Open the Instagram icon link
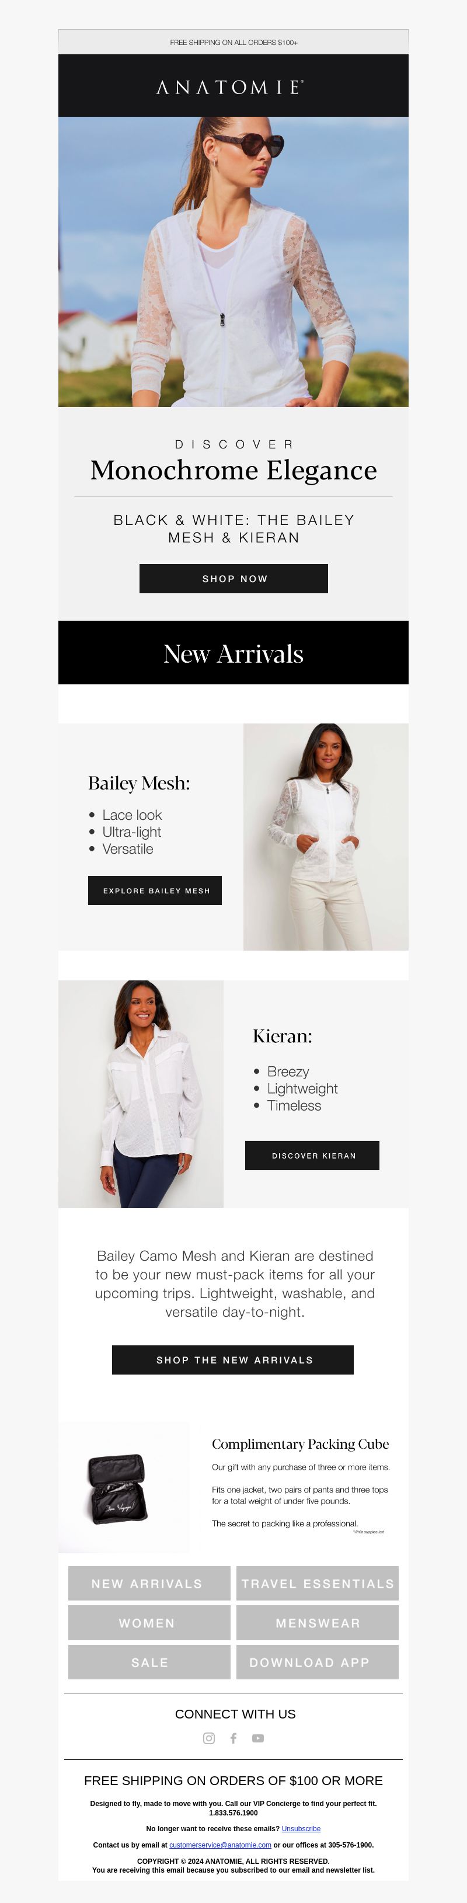Image resolution: width=467 pixels, height=1903 pixels. [x=209, y=1738]
